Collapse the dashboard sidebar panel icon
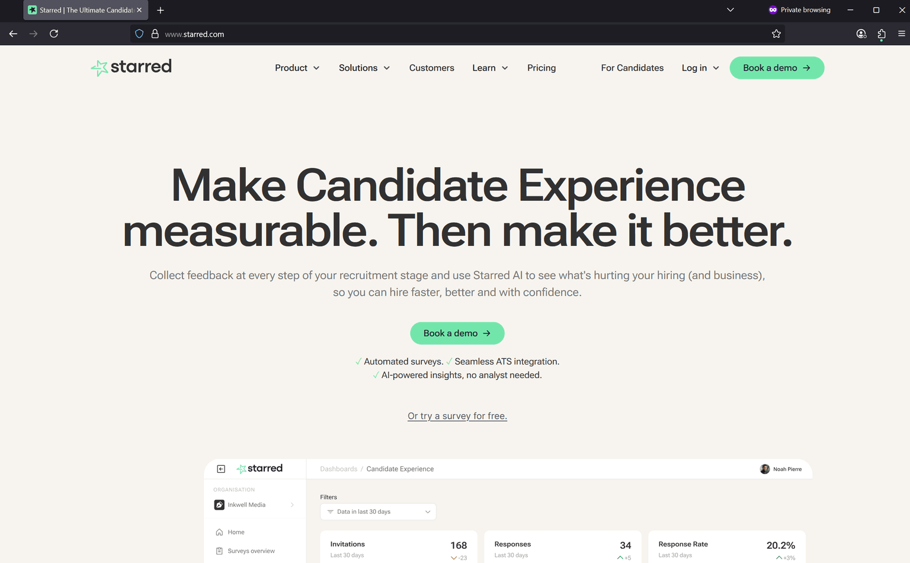This screenshot has height=563, width=910. (x=221, y=469)
